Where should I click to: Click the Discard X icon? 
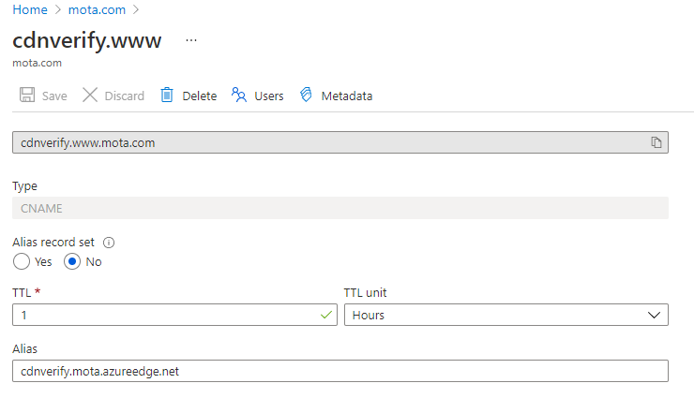(90, 96)
